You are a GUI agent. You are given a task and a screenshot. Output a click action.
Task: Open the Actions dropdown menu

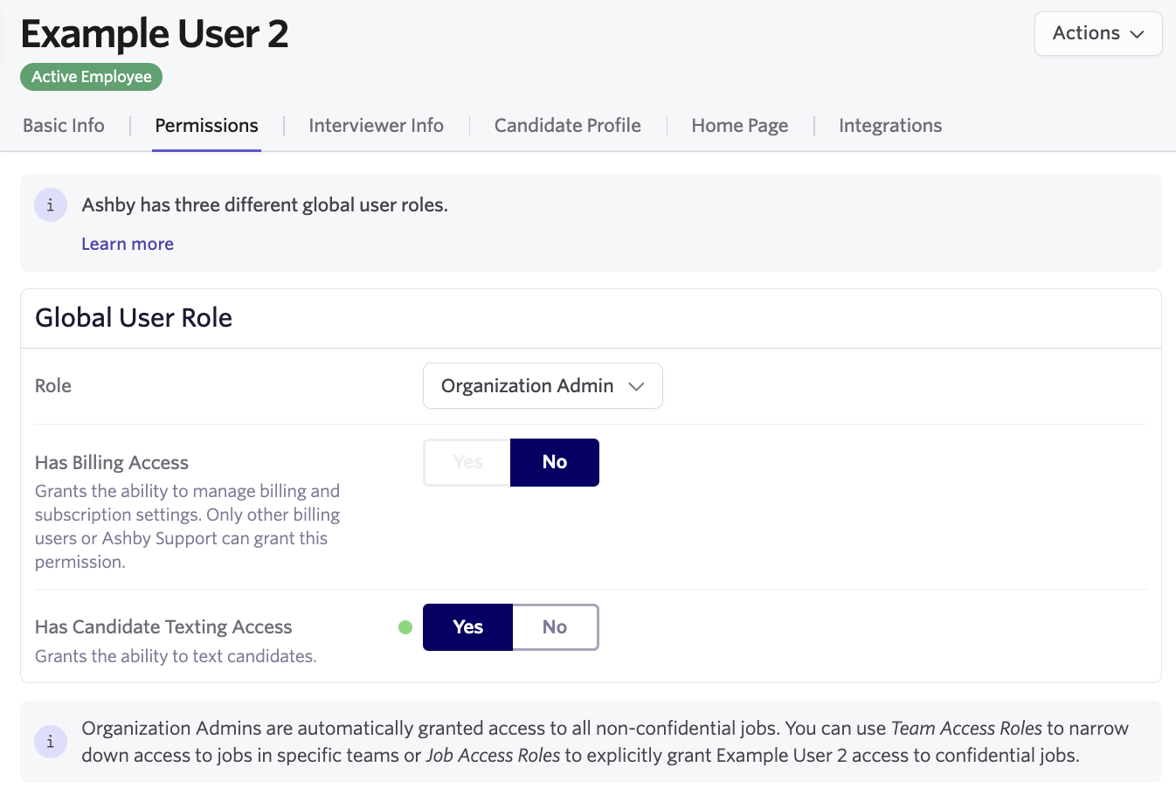(1098, 33)
